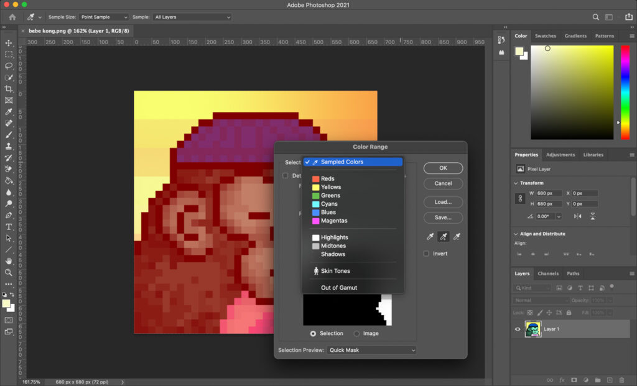Screen dimensions: 637x386
Task: Click the rainbow hue slider strip
Action: click(x=625, y=92)
